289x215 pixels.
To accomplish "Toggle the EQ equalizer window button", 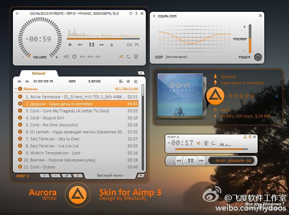I will pyautogui.click(x=130, y=45).
